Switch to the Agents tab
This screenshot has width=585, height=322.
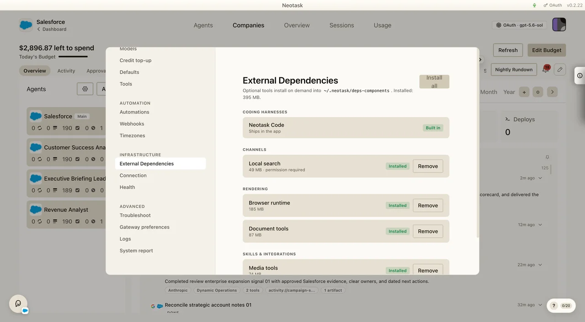click(203, 25)
